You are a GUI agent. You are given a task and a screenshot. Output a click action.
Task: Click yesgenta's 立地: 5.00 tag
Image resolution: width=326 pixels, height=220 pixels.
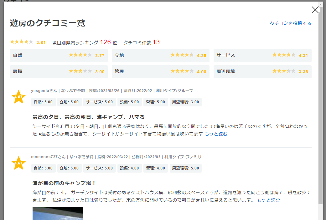click(70, 102)
